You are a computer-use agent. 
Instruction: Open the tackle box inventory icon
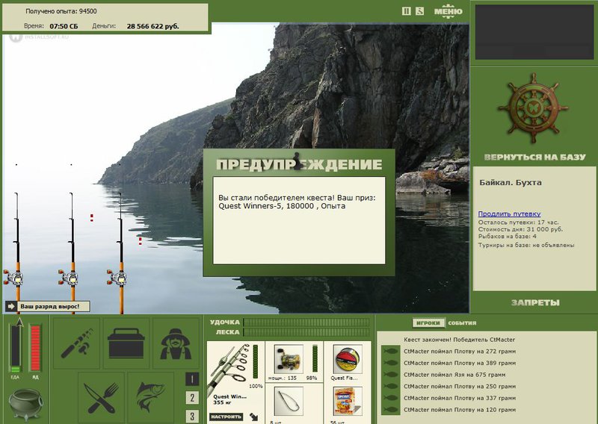[126, 343]
